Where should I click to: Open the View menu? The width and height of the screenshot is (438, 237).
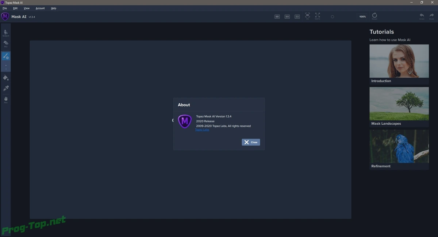27,8
